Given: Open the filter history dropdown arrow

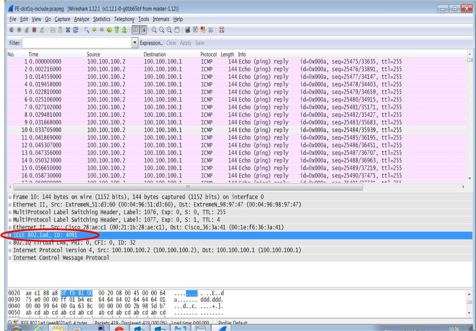Looking at the screenshot, I should pos(135,43).
